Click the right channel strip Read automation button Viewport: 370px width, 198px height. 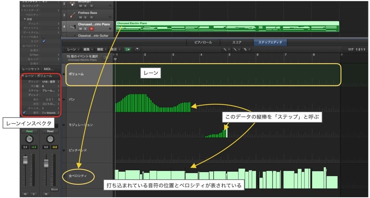point(50,131)
